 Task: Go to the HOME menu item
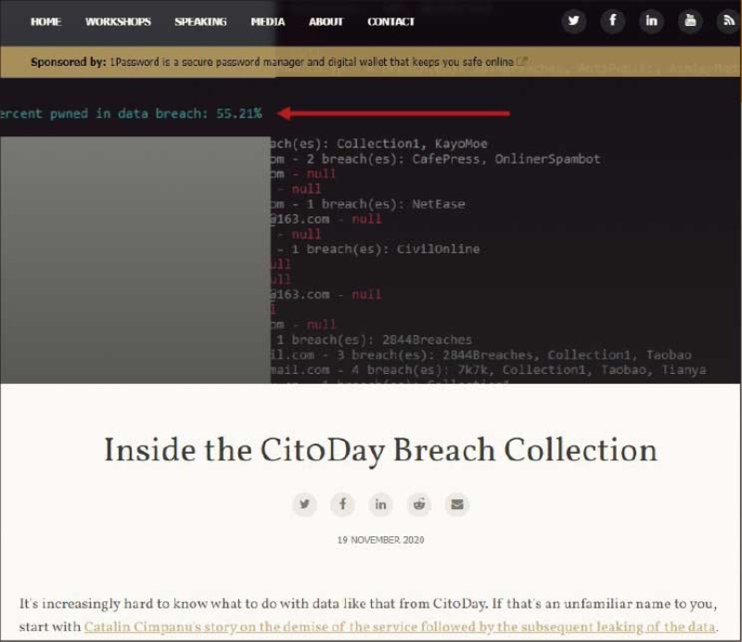45,22
